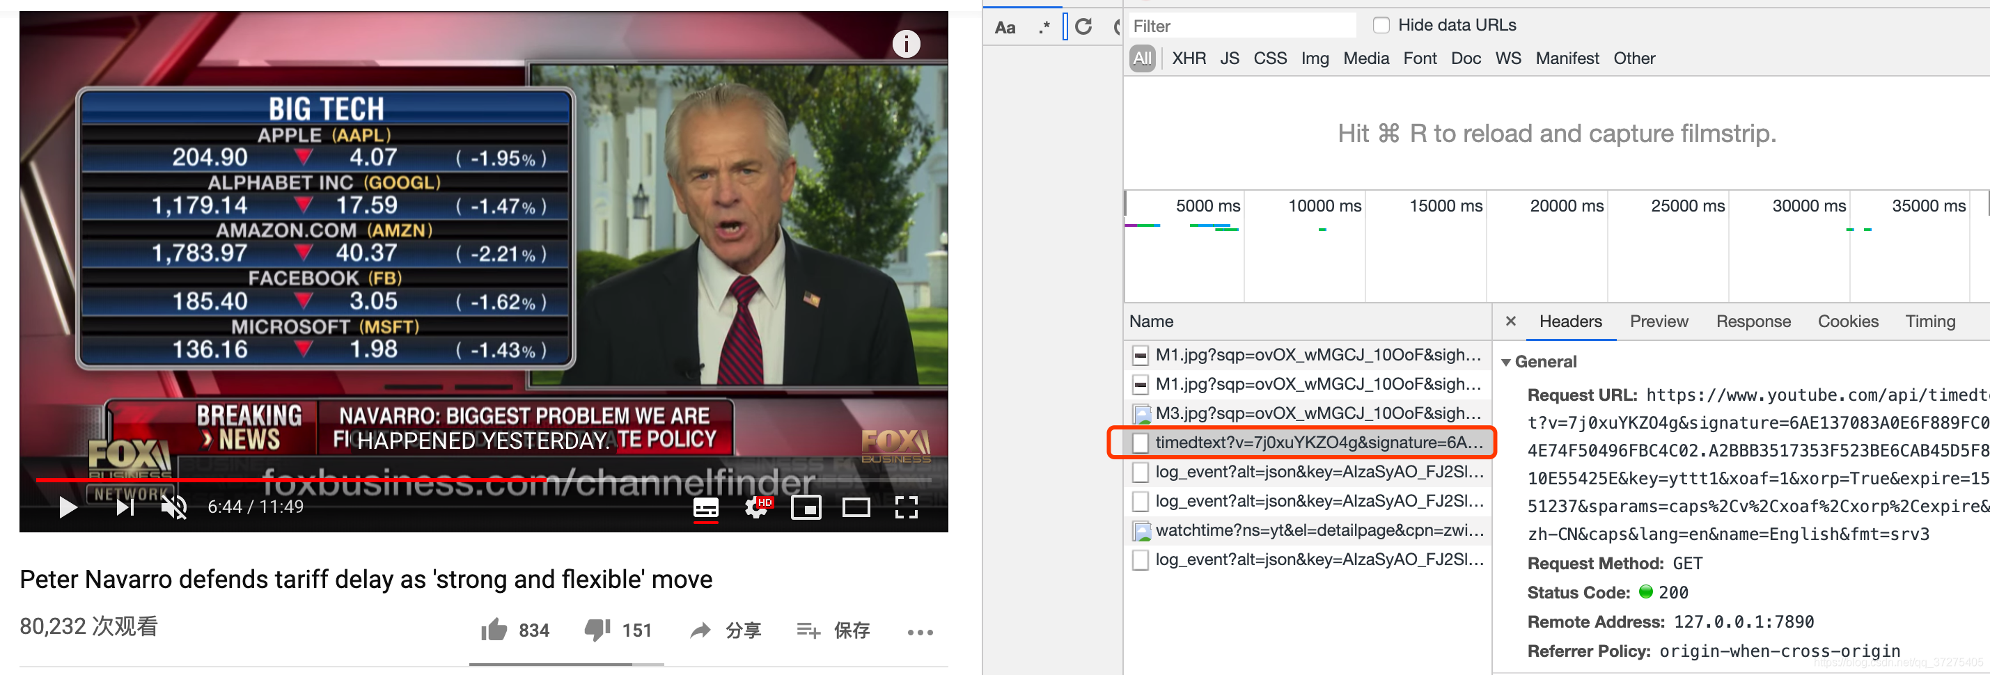Screen dimensions: 1990x675
Task: Click the 保存 save button
Action: 833,630
